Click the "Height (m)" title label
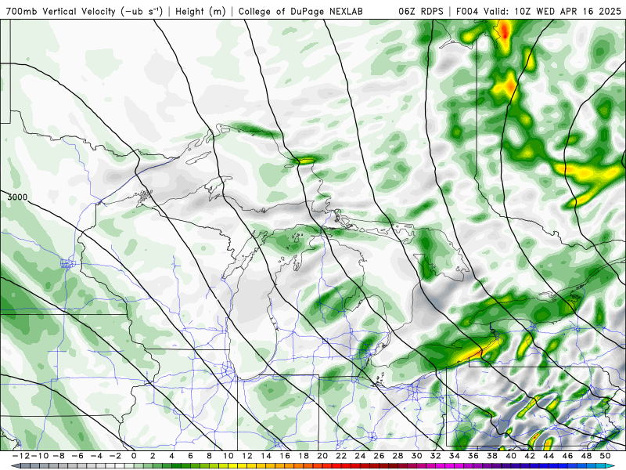626x470 pixels. click(200, 12)
